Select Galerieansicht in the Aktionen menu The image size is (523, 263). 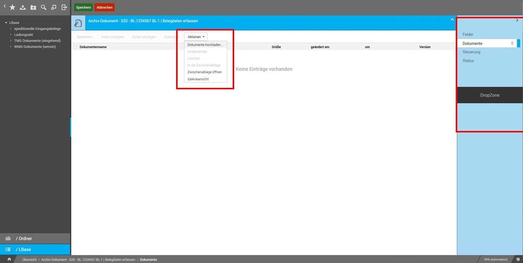[x=206, y=79]
